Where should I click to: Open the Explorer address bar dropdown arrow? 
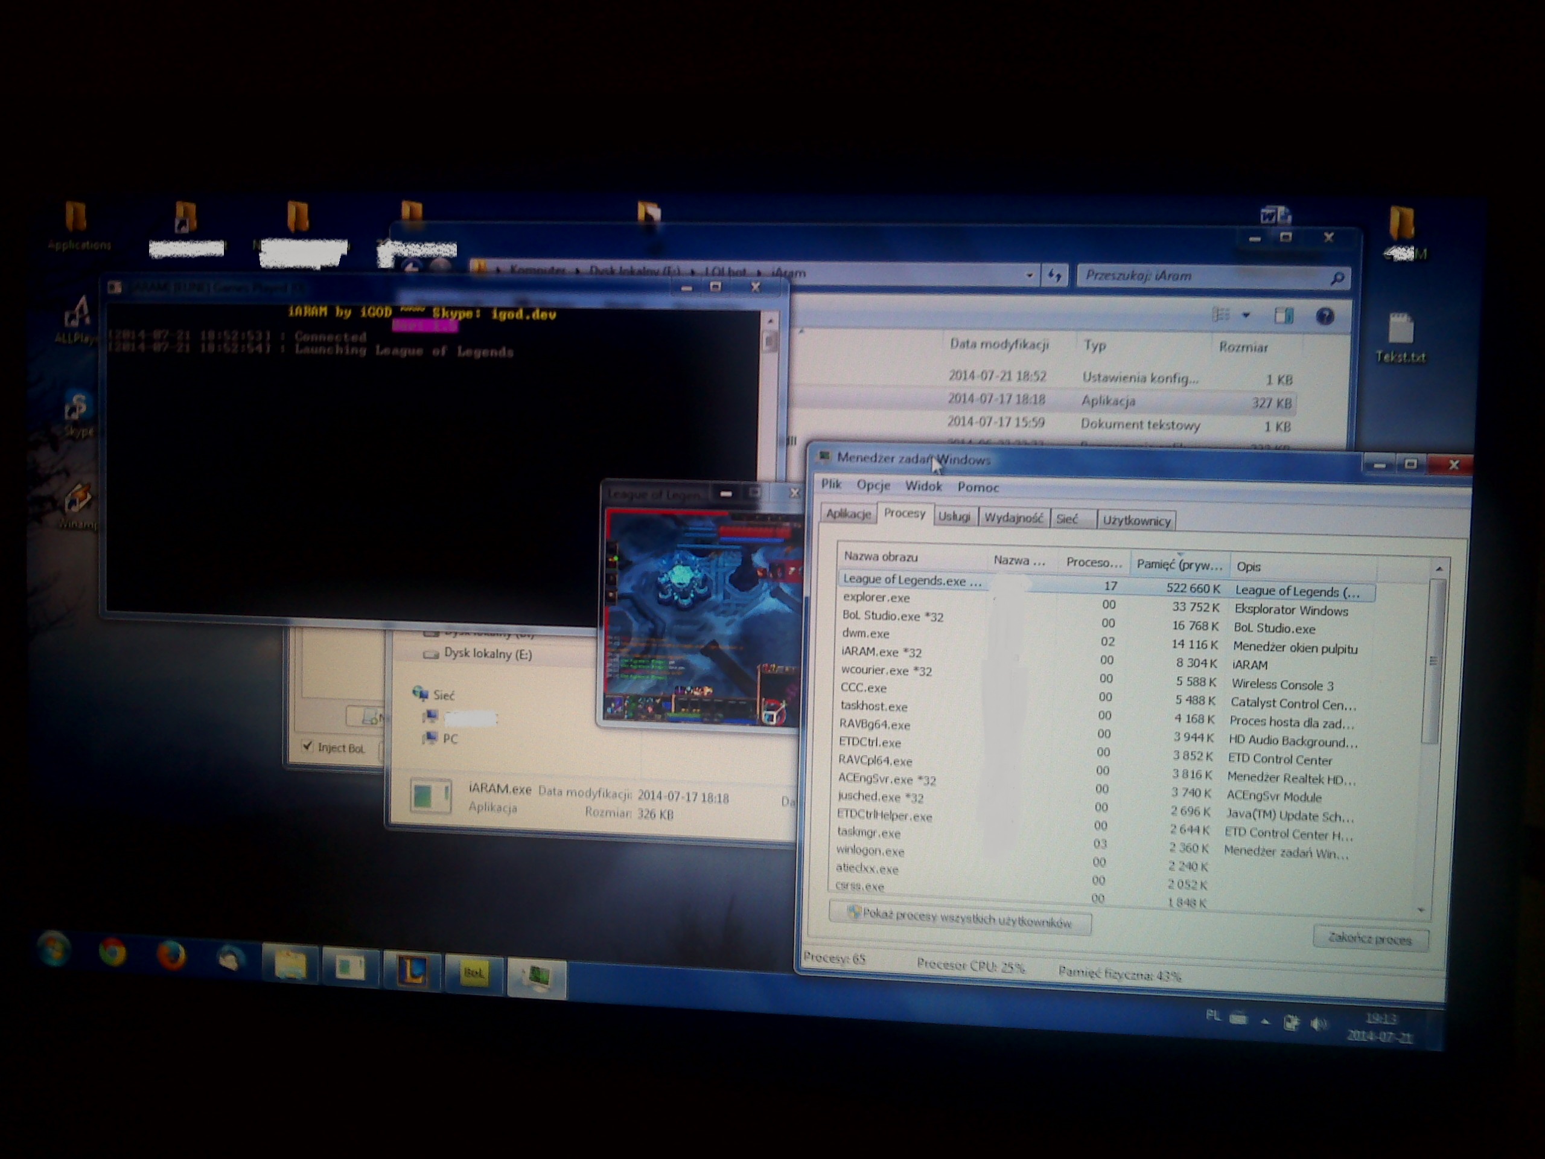[x=1029, y=275]
